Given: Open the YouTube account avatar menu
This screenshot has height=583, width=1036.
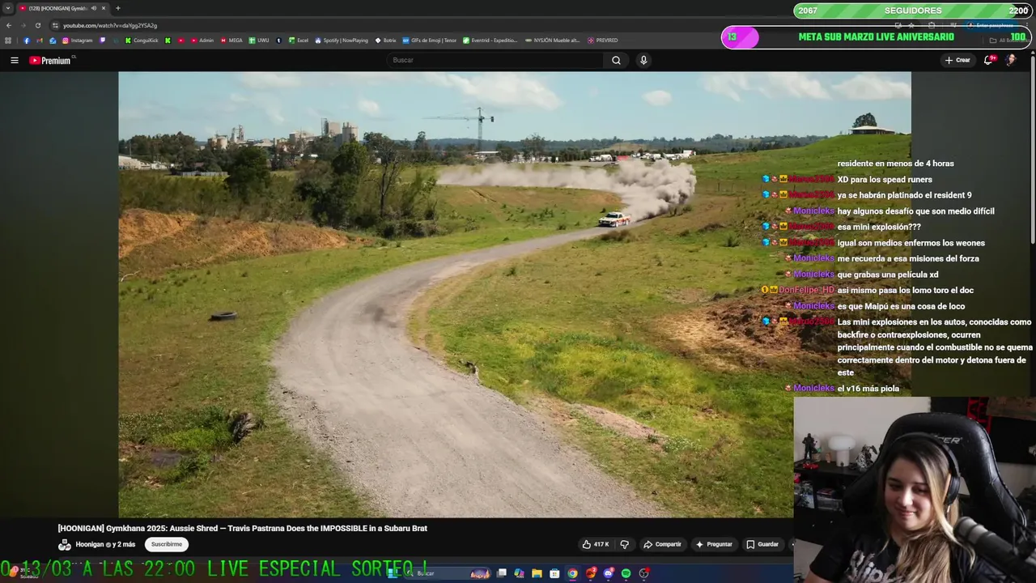Looking at the screenshot, I should [x=1011, y=60].
